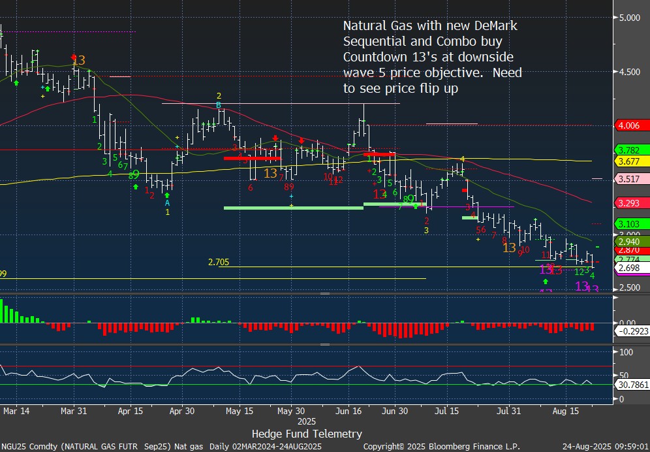This screenshot has width=650, height=452.
Task: Click the orange 13 countdown near May 22
Action: pyautogui.click(x=270, y=173)
